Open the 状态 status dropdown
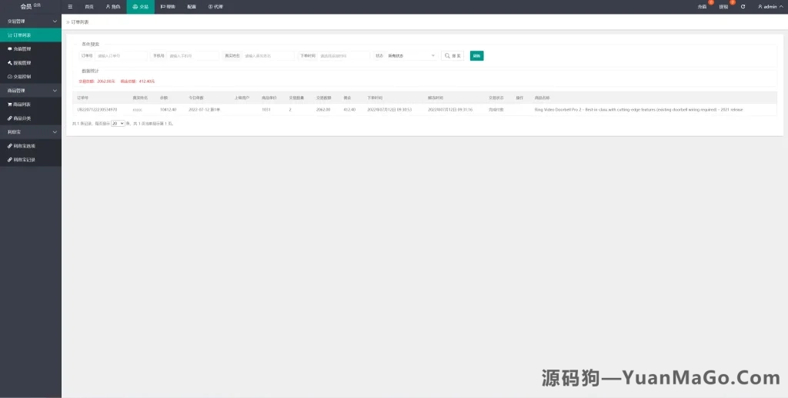This screenshot has width=788, height=398. coord(412,56)
